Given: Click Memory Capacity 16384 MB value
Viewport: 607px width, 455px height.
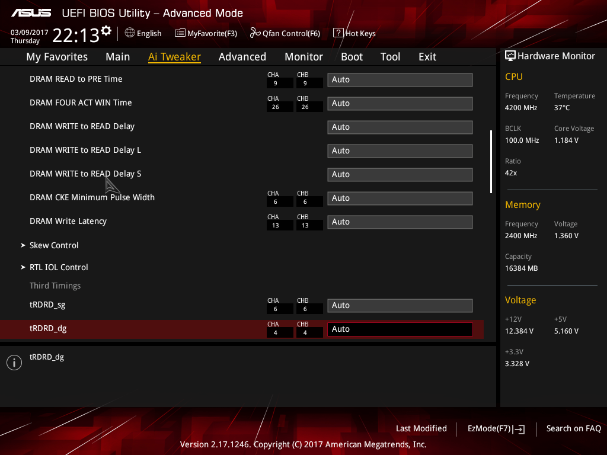Looking at the screenshot, I should pos(522,268).
